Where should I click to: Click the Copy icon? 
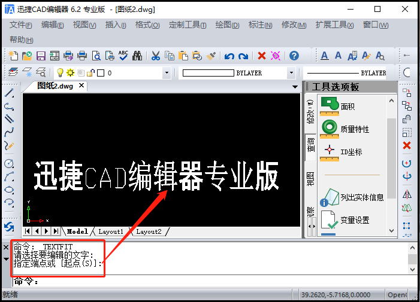pyautogui.click(x=170, y=56)
